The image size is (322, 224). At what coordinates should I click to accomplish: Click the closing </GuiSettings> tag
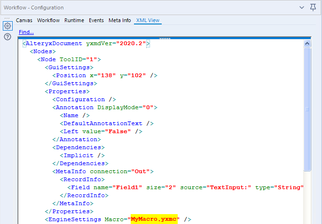[x=71, y=83]
